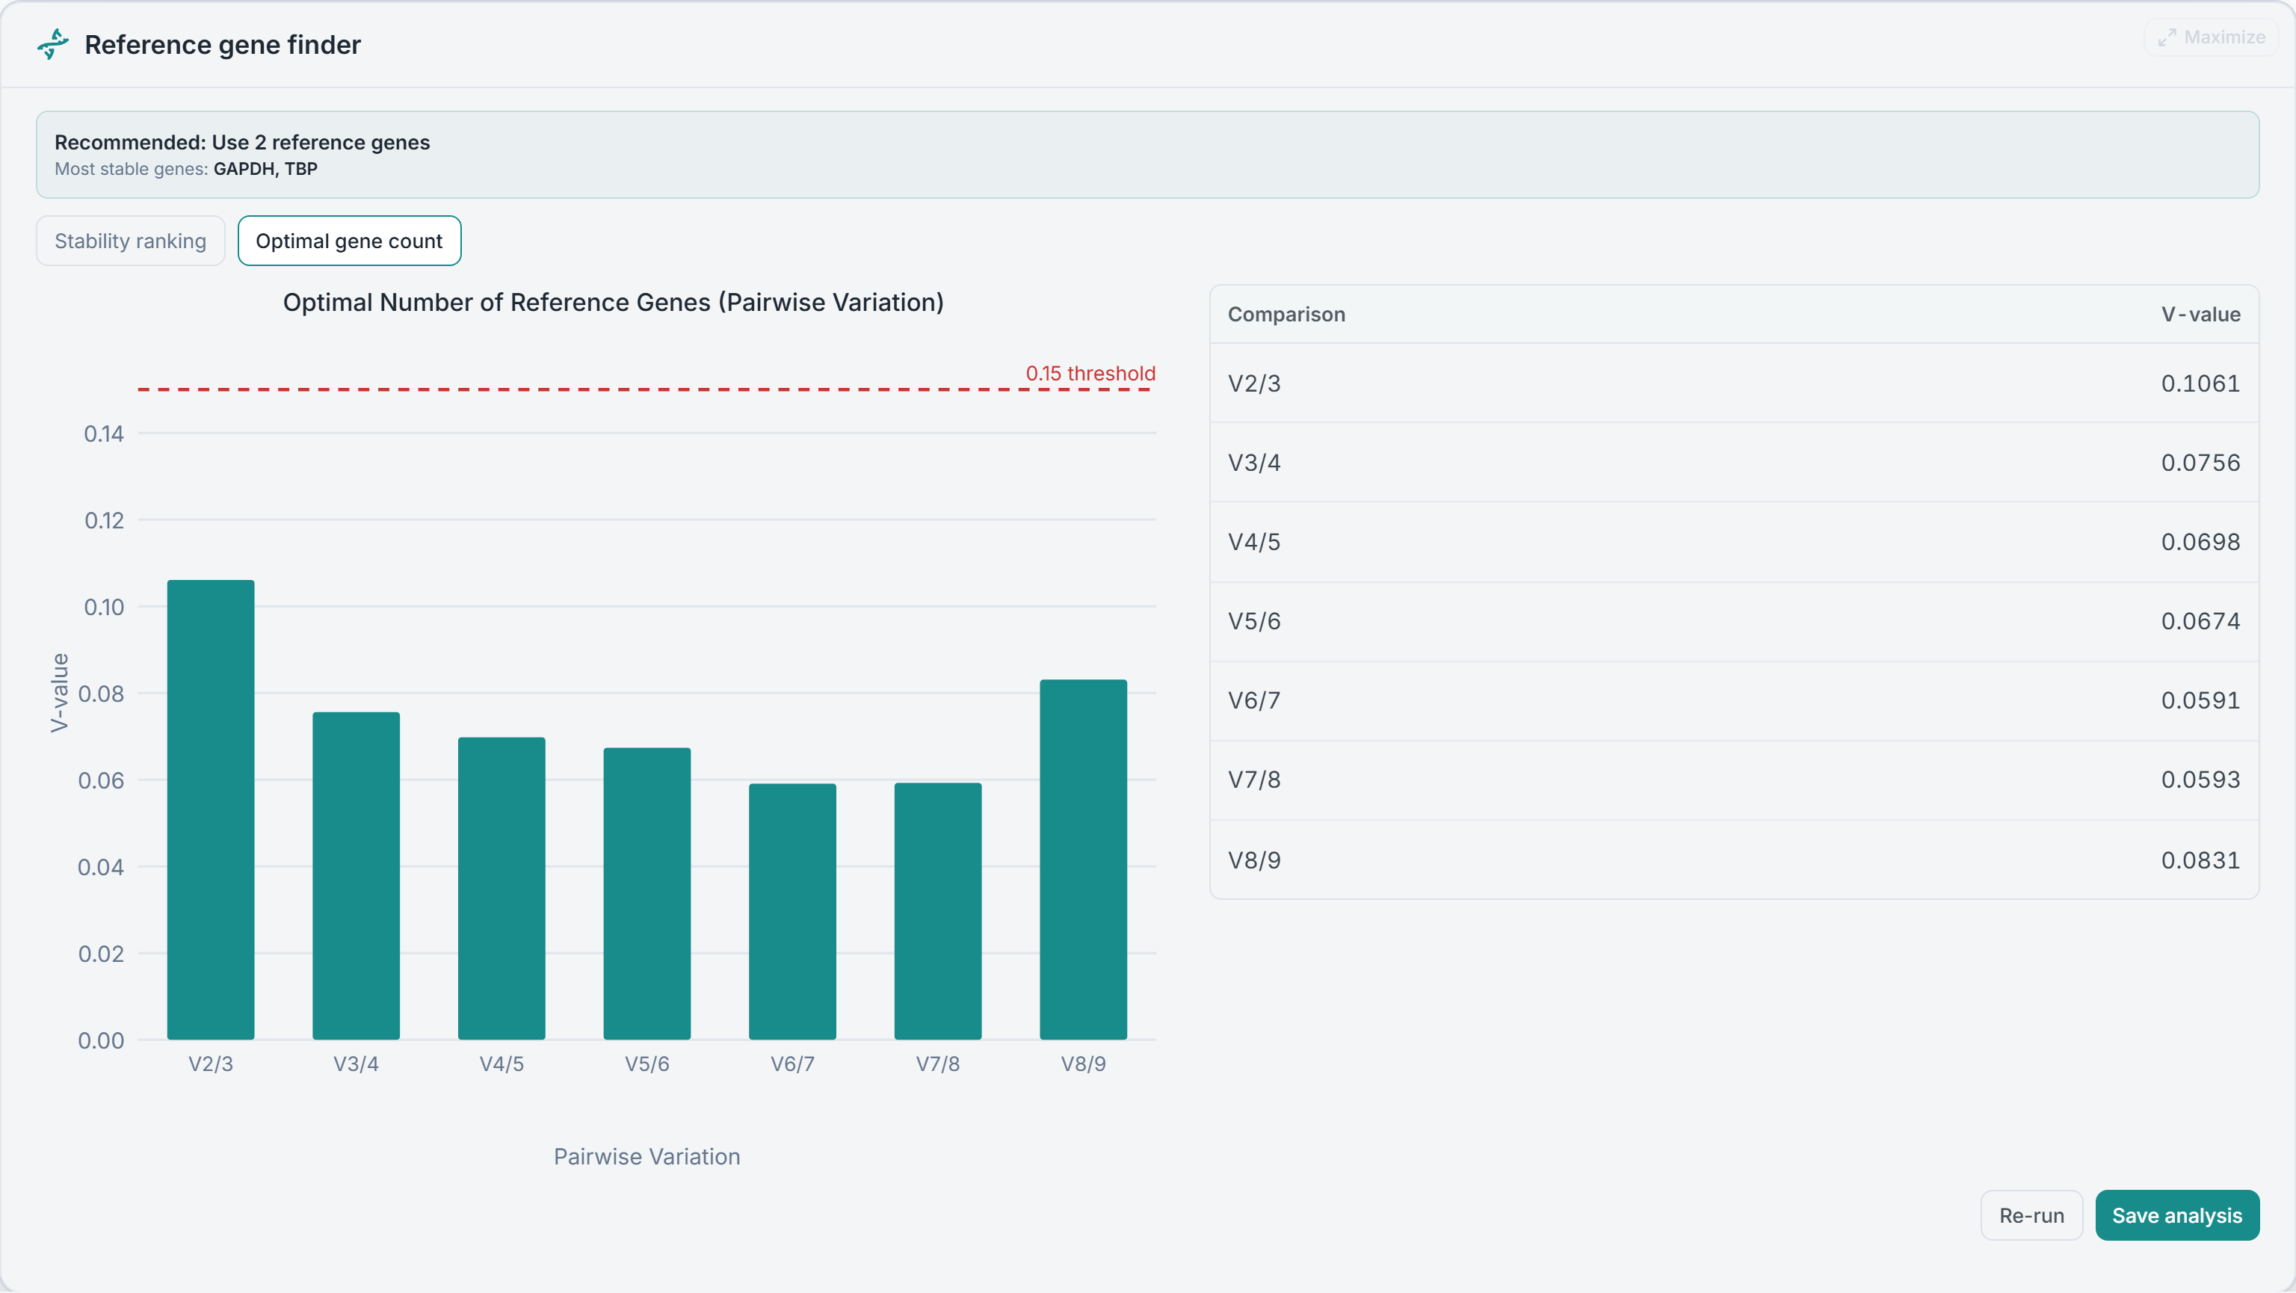The image size is (2296, 1293).
Task: Click the V5/6 chart bar
Action: [x=647, y=893]
